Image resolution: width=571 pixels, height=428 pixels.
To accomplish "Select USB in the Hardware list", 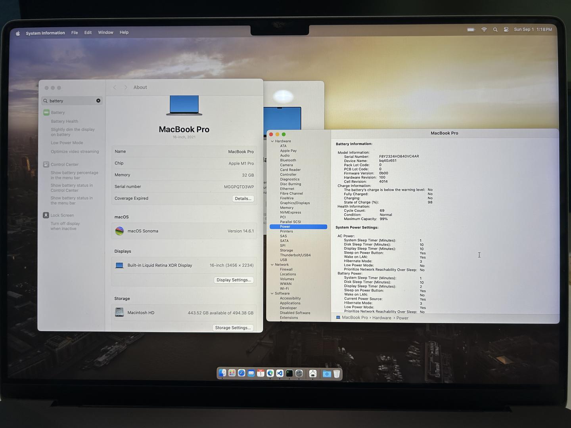I will 284,260.
